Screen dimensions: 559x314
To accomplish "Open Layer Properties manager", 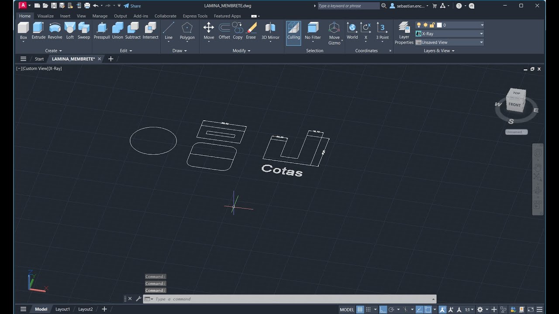I will pyautogui.click(x=404, y=33).
